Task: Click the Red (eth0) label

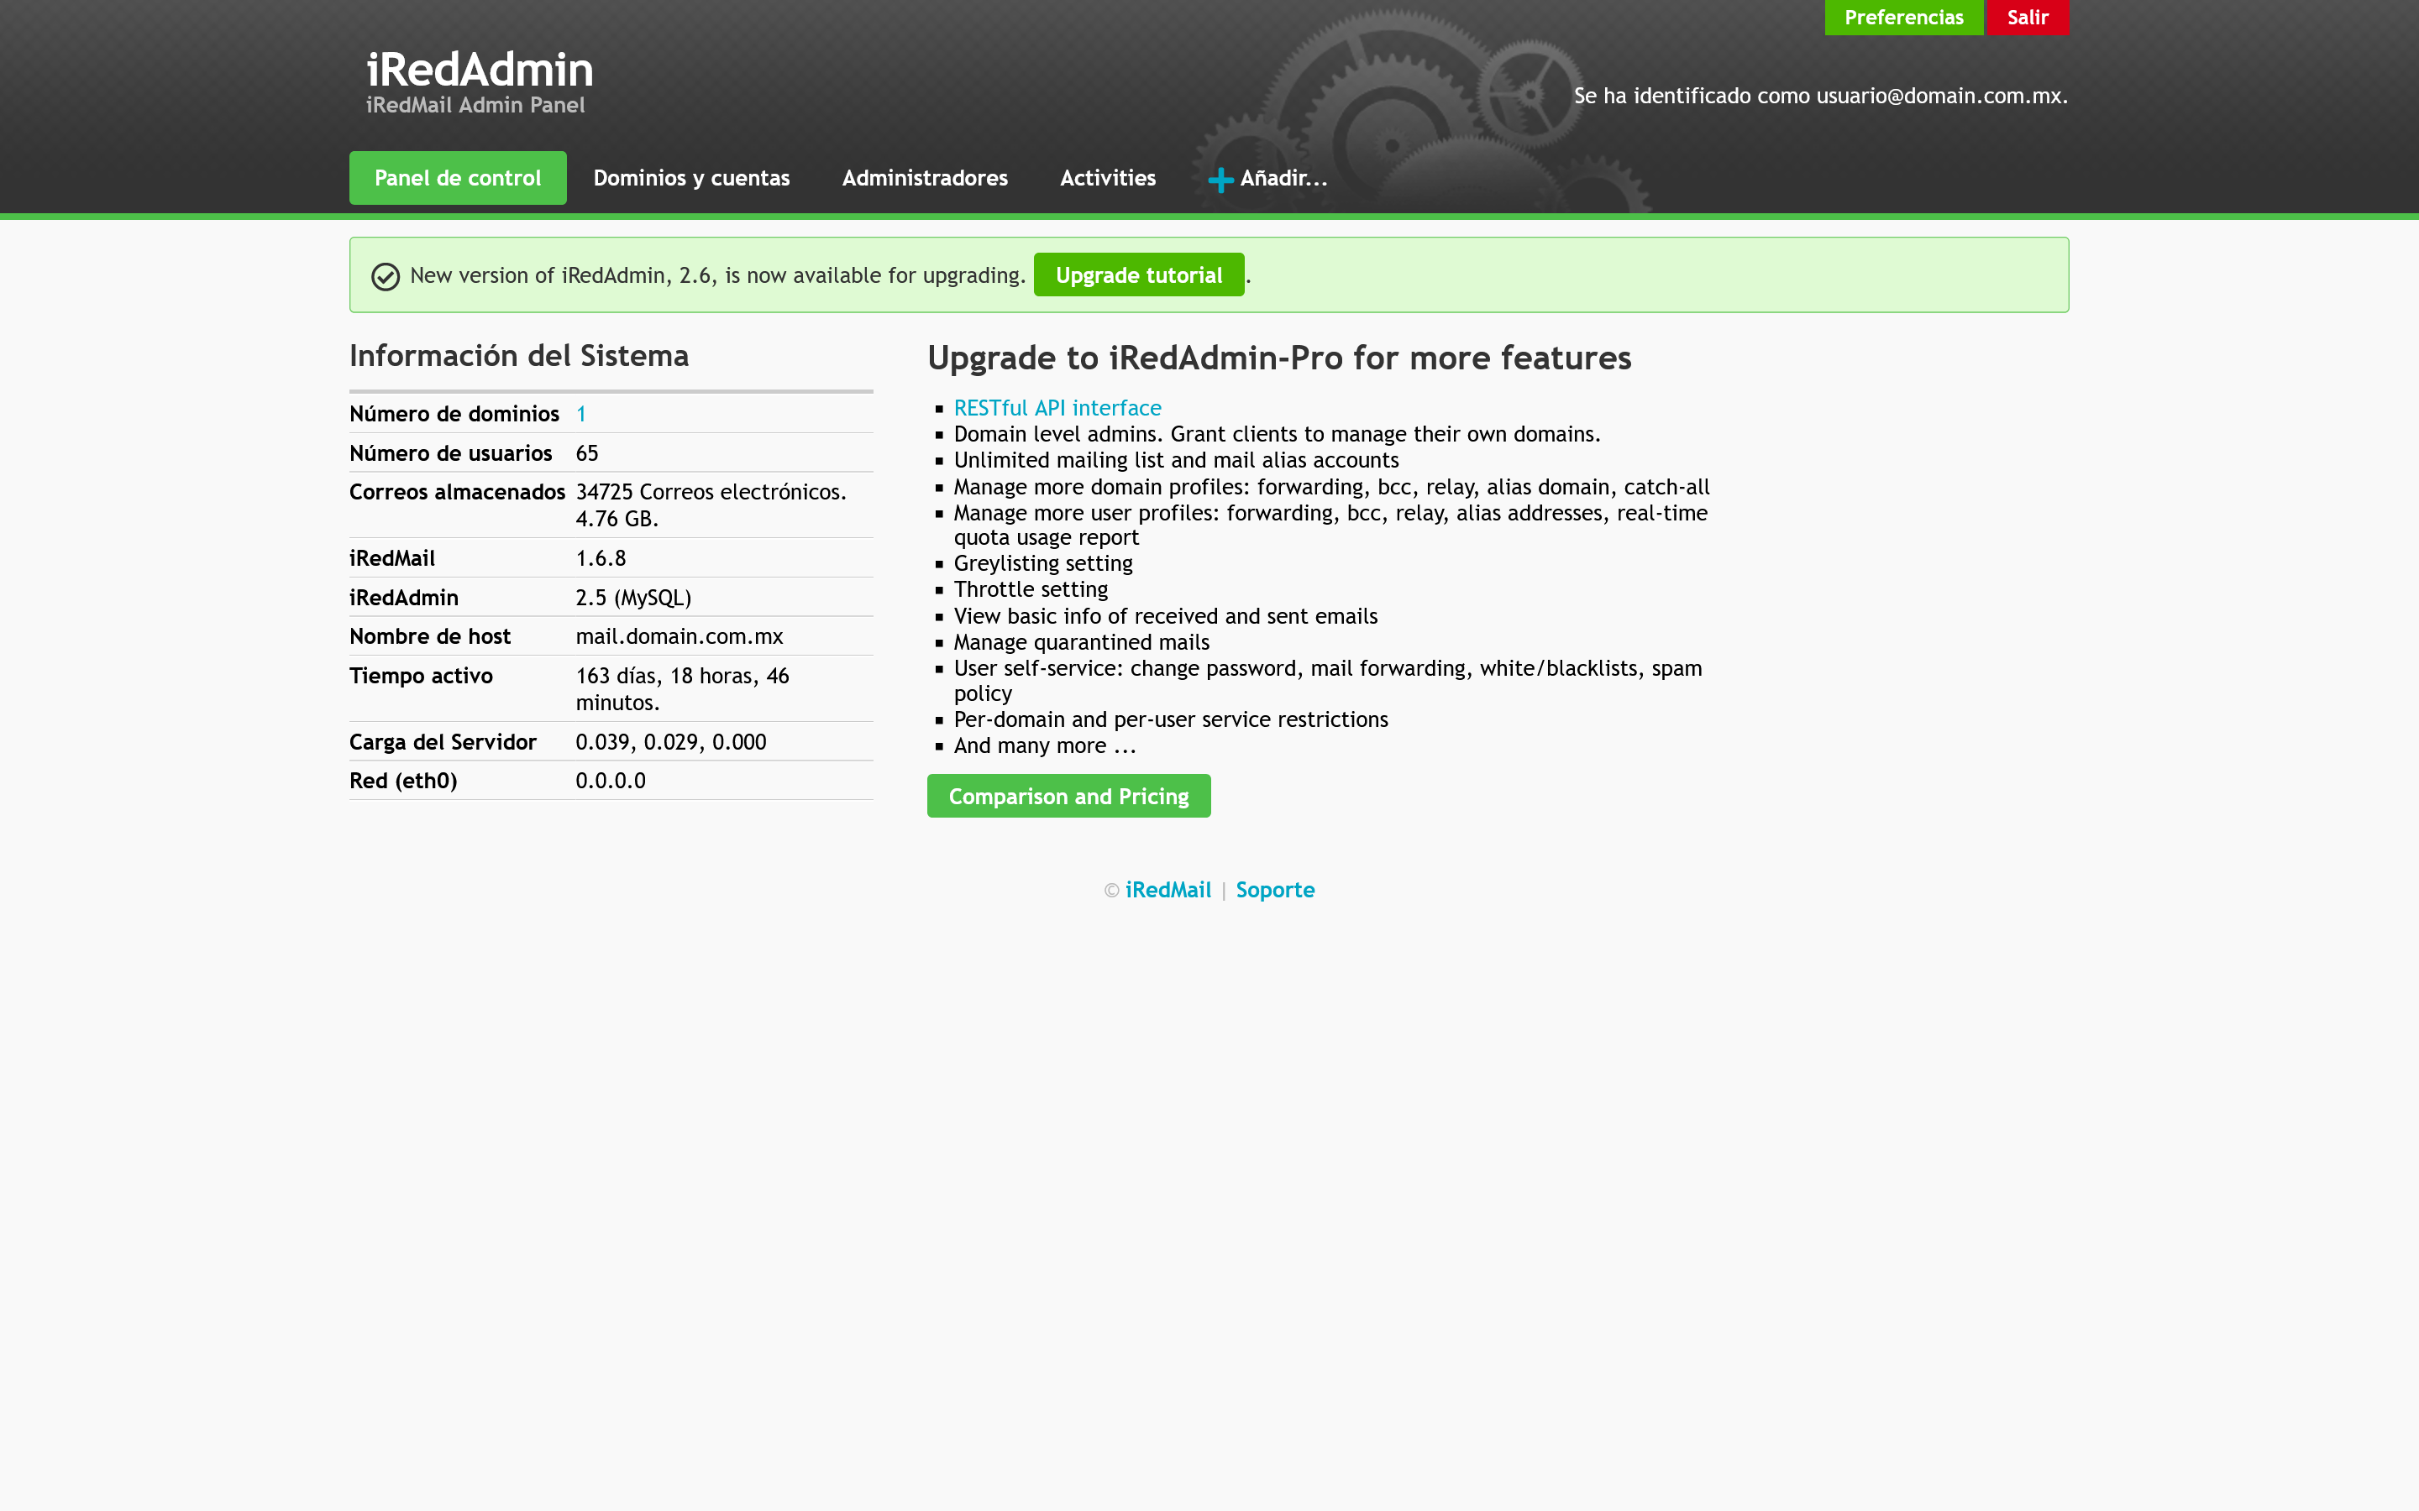Action: click(x=403, y=781)
